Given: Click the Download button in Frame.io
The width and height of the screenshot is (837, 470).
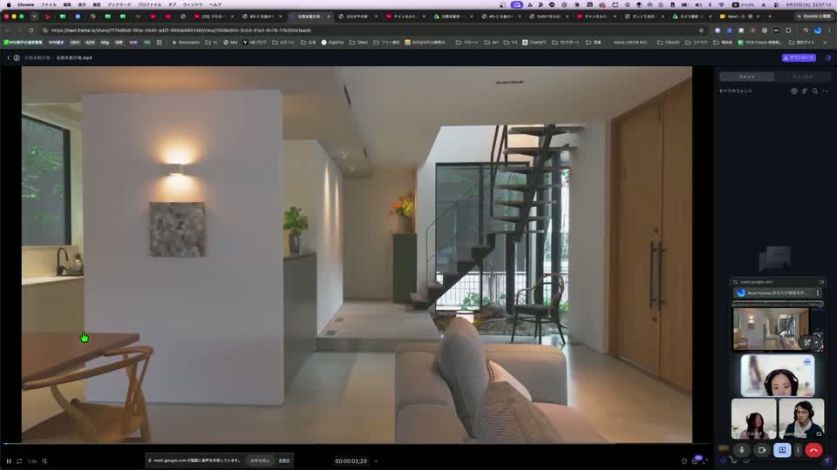Looking at the screenshot, I should [799, 57].
